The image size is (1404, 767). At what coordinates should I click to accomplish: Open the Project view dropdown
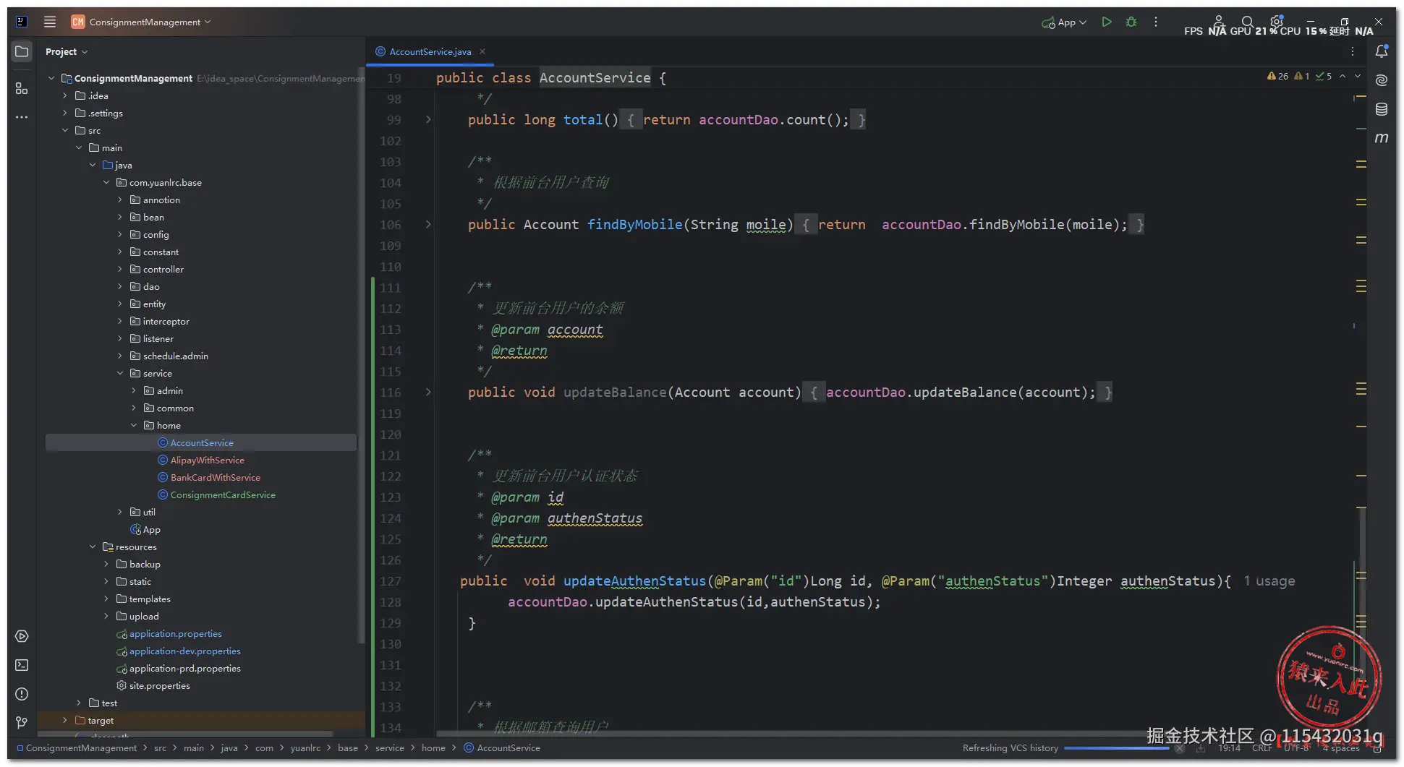pyautogui.click(x=66, y=51)
